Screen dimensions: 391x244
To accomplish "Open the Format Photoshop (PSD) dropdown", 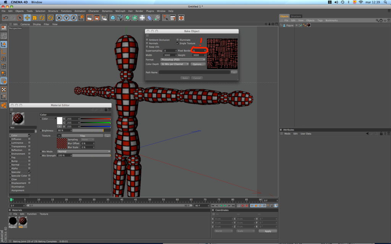I will pos(183,59).
